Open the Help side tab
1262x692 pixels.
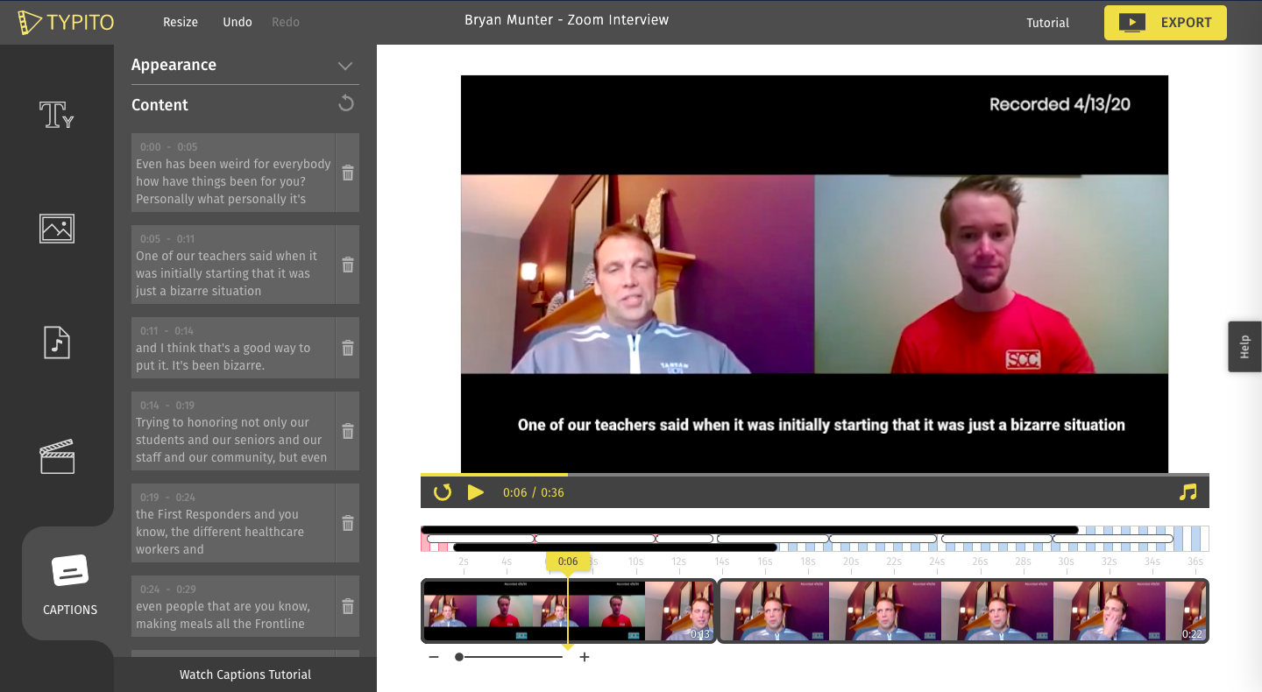click(1244, 347)
